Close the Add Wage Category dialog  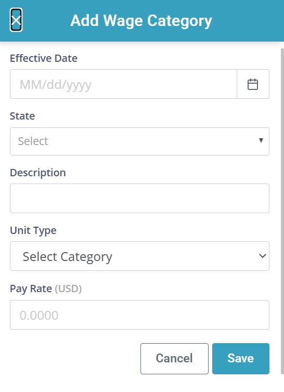tap(16, 20)
